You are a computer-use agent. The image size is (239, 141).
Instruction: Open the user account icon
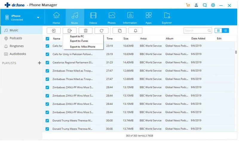click(196, 5)
